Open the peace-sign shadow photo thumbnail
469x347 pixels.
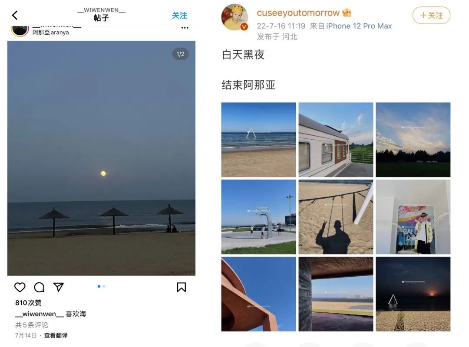[336, 217]
